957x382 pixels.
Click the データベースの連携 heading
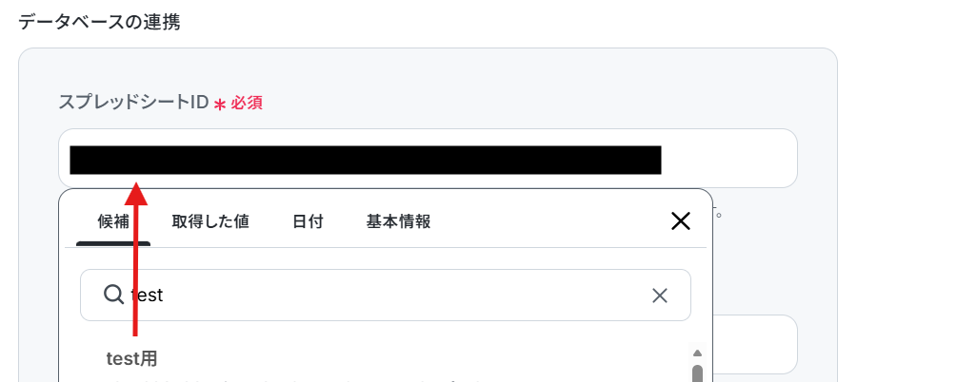[99, 22]
